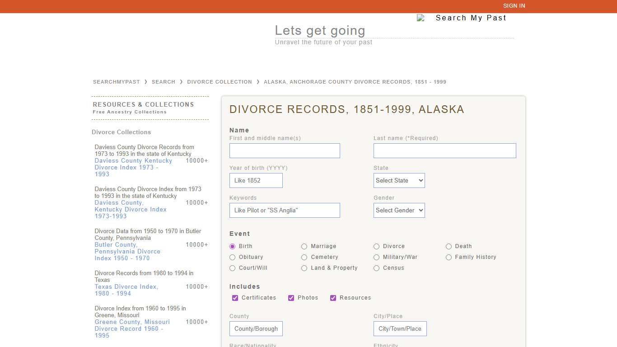Click the Last name required input field

444,150
